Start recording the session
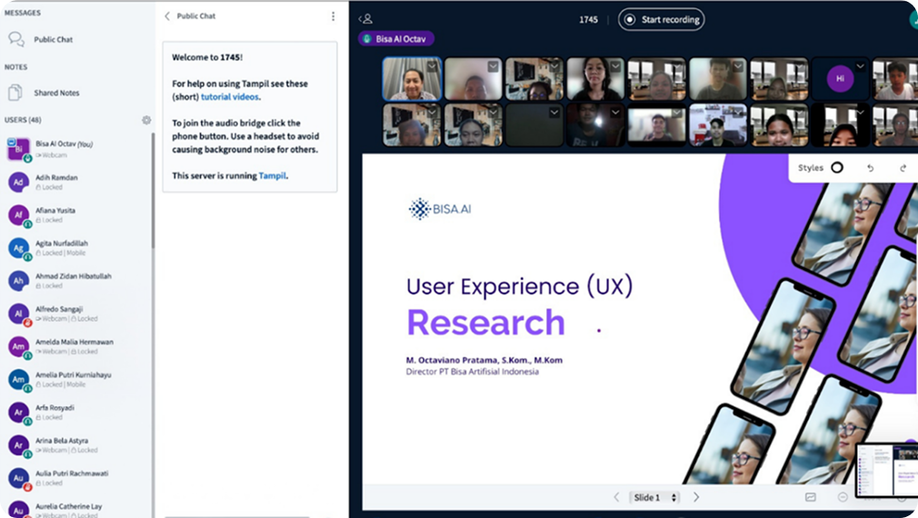Viewport: 918px width, 518px height. pos(661,19)
